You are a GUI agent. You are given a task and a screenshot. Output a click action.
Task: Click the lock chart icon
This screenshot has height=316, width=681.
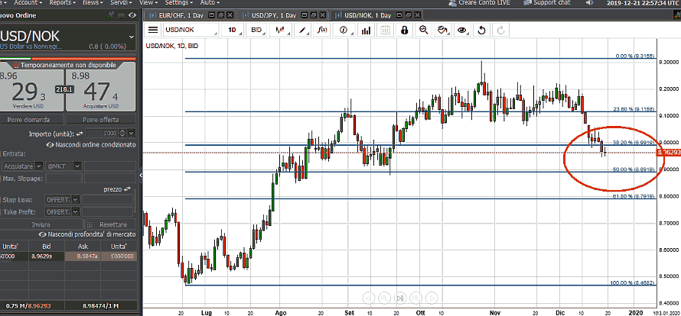click(403, 30)
